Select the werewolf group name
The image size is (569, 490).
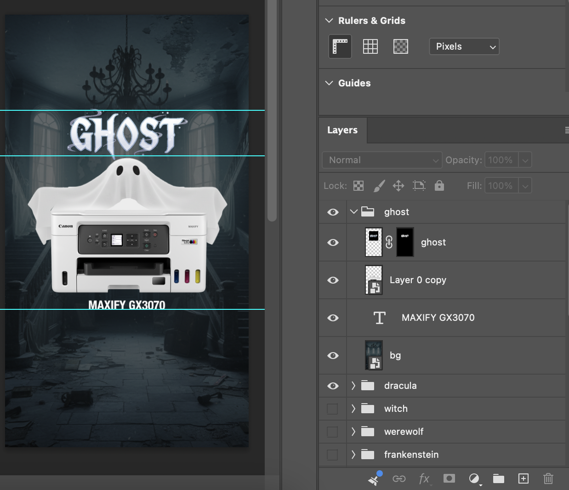click(404, 432)
